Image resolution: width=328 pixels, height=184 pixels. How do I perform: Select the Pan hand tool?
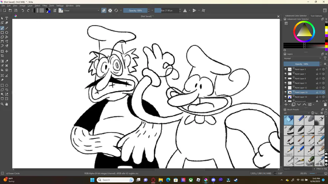pyautogui.click(x=7, y=104)
